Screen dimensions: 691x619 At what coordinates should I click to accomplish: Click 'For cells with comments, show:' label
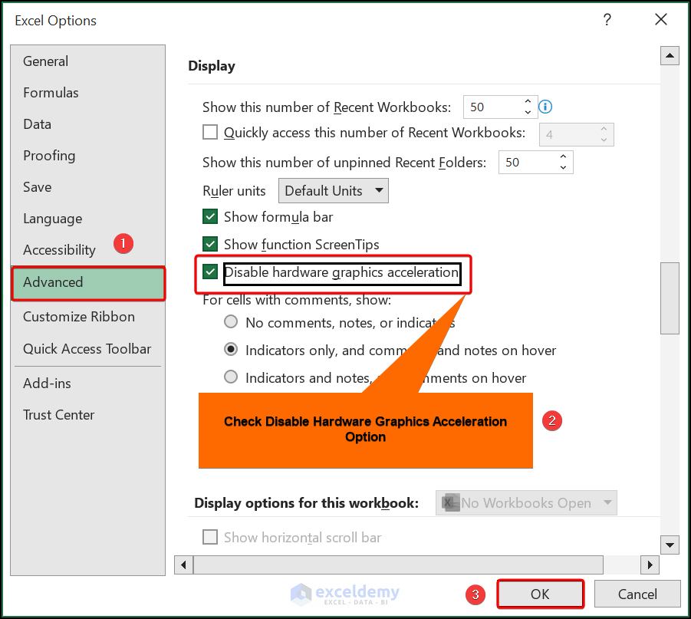297,300
